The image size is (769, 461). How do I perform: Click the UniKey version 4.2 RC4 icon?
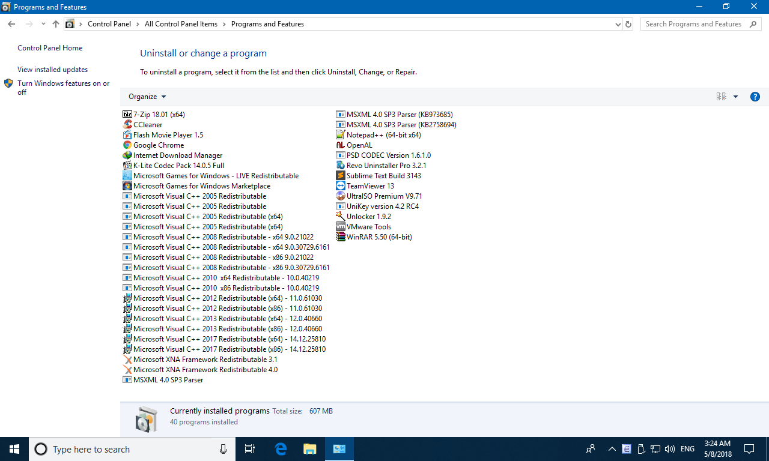[x=341, y=206]
